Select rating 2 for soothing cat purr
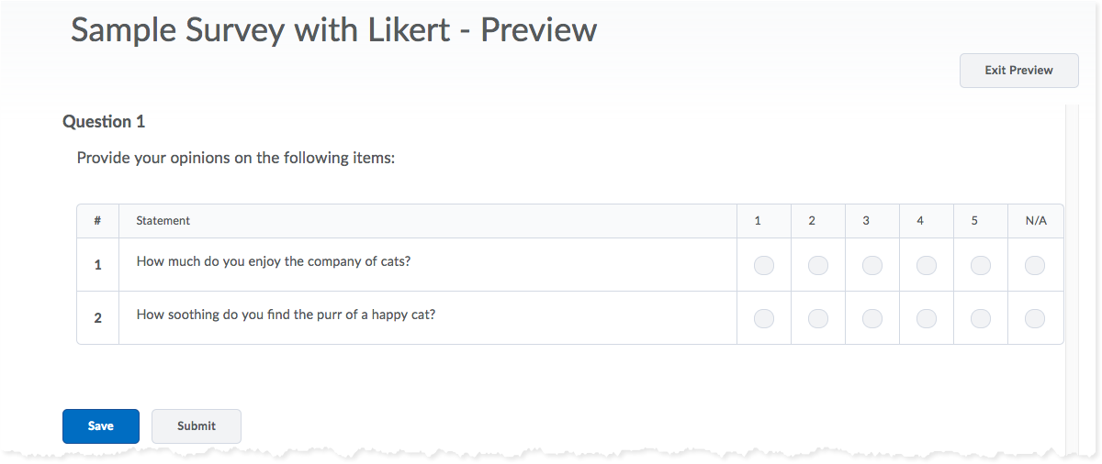 point(817,319)
